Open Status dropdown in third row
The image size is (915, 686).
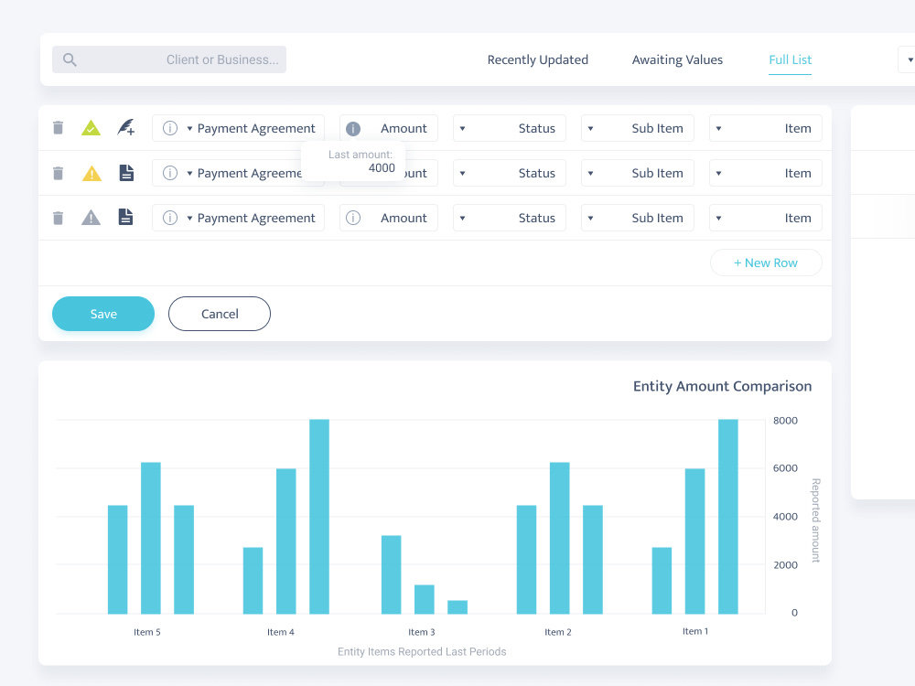coord(510,219)
